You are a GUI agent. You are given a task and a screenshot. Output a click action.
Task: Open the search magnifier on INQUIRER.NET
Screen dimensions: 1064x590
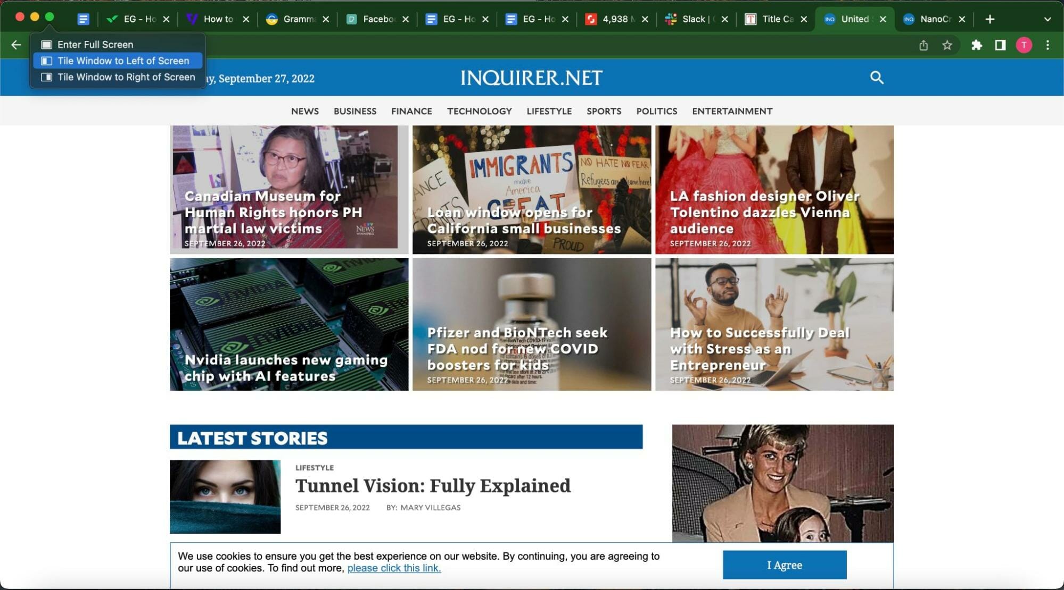(877, 78)
